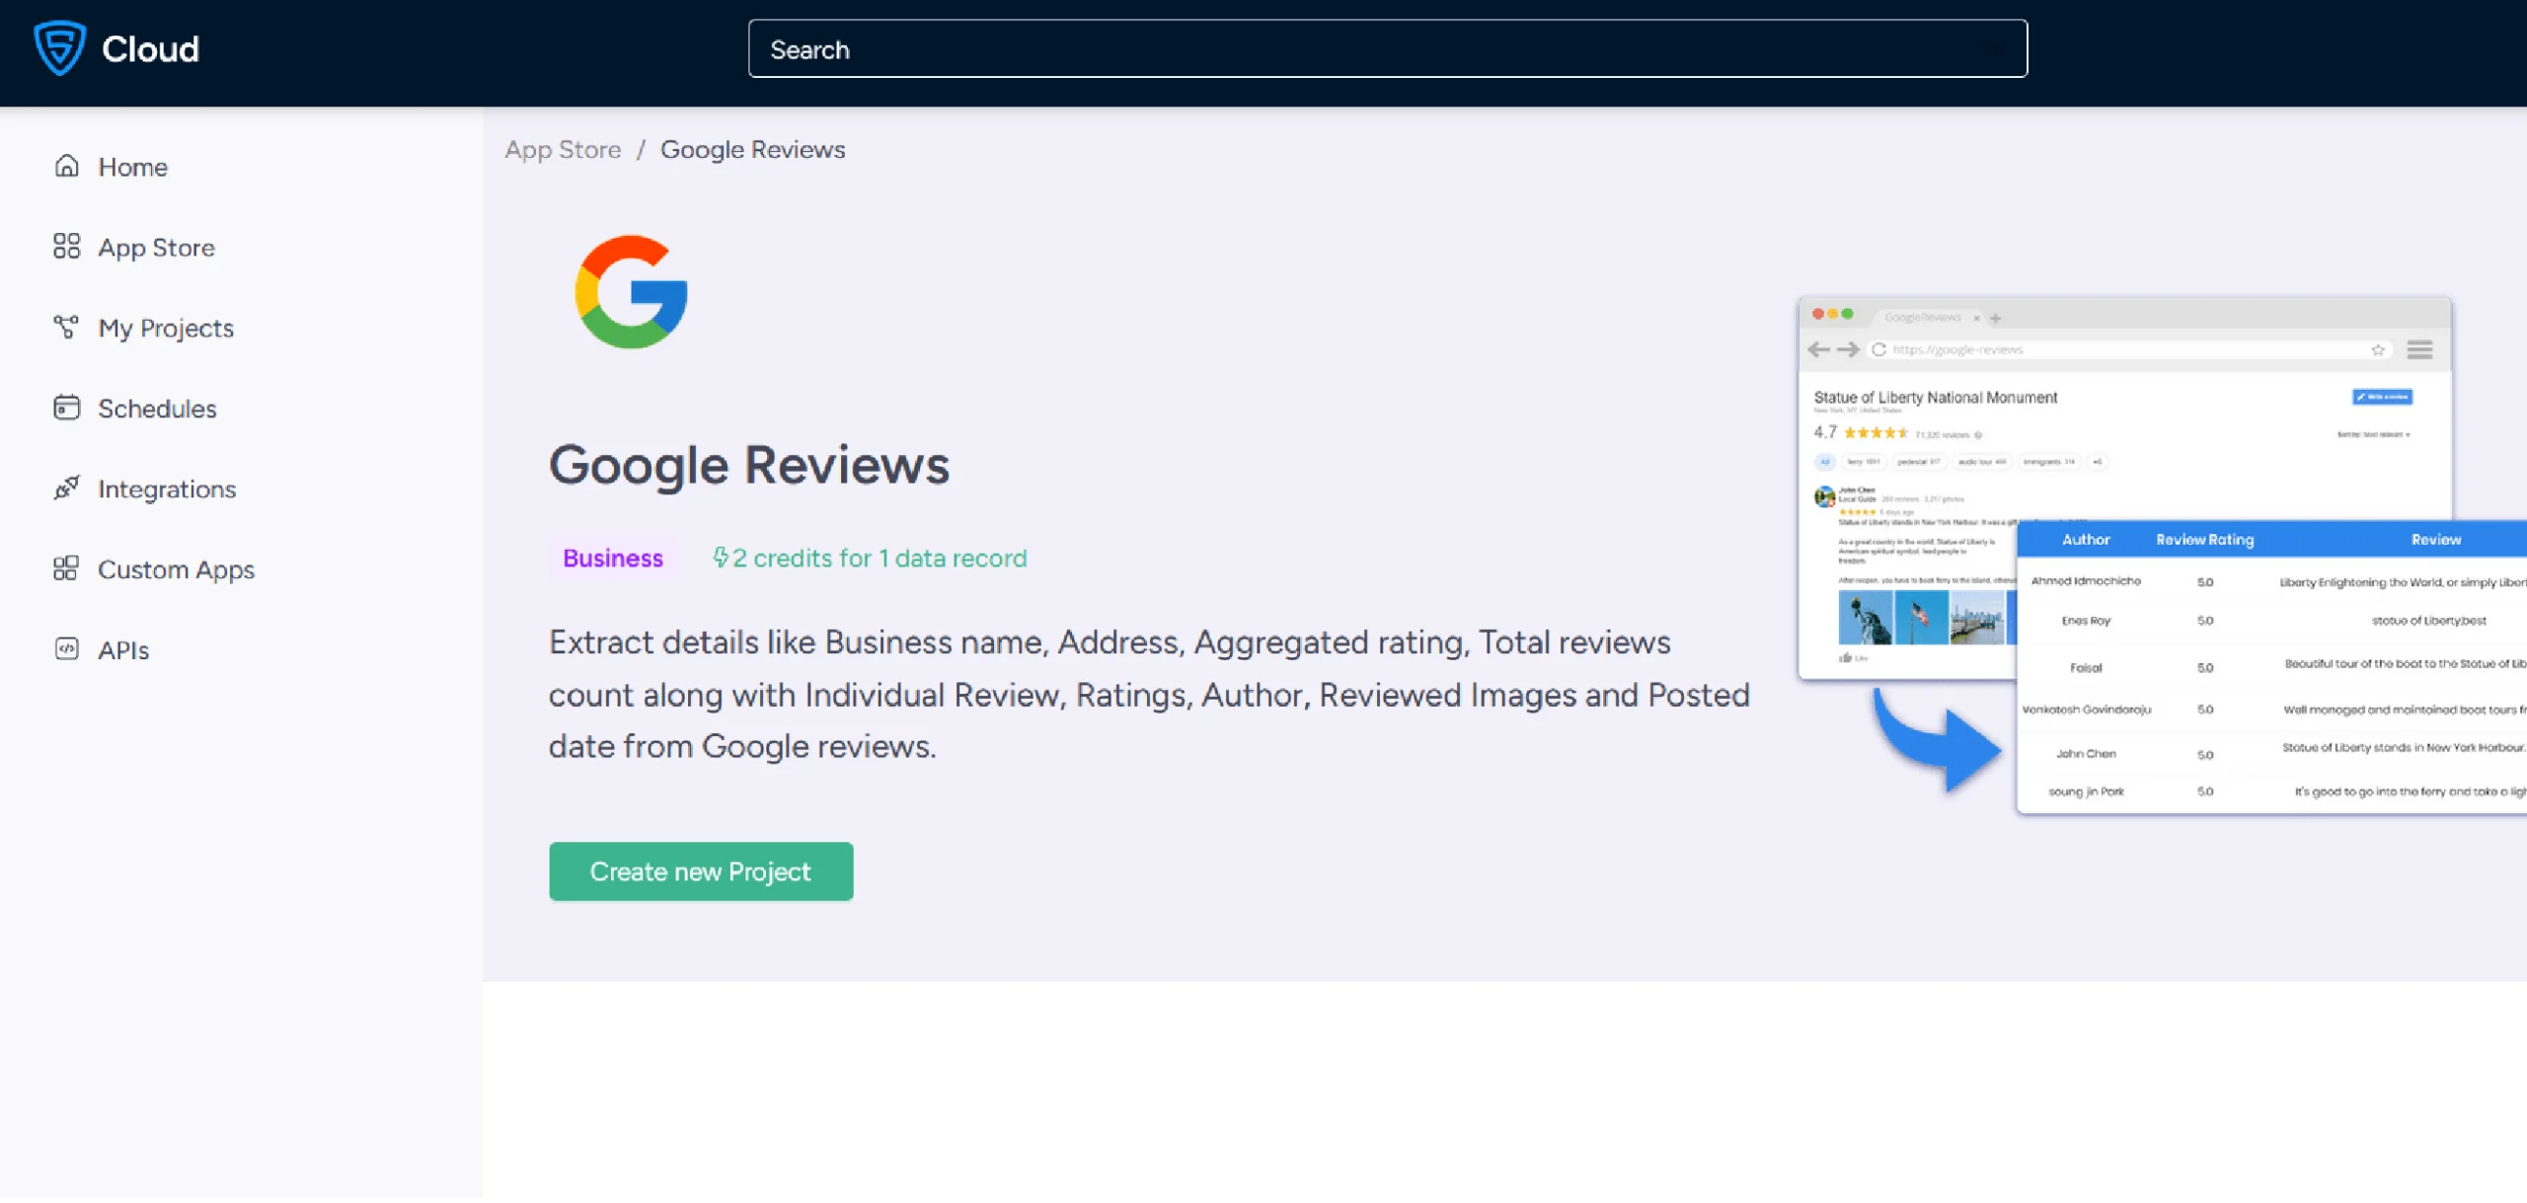Click the Integrations plug icon
Image resolution: width=2527 pixels, height=1203 pixels.
66,489
